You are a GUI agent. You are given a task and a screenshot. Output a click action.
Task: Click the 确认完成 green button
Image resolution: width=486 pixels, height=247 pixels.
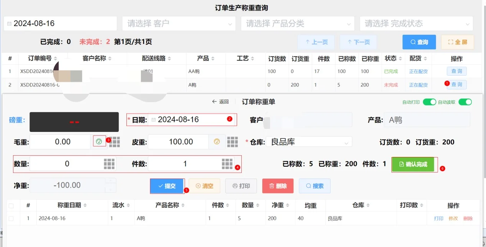pos(414,164)
